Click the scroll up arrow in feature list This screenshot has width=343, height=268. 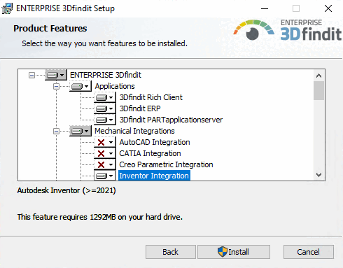[x=318, y=76]
